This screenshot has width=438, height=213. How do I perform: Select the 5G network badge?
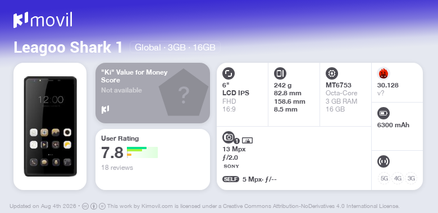click(384, 178)
